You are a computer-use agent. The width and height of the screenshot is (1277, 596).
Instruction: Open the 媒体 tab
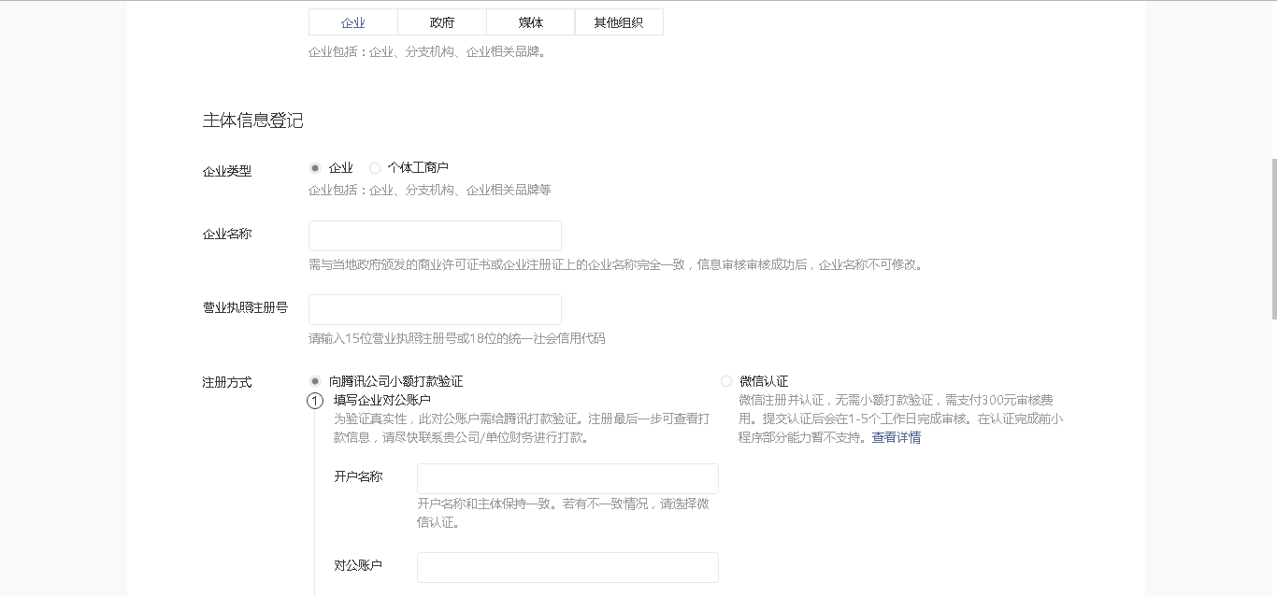[531, 22]
